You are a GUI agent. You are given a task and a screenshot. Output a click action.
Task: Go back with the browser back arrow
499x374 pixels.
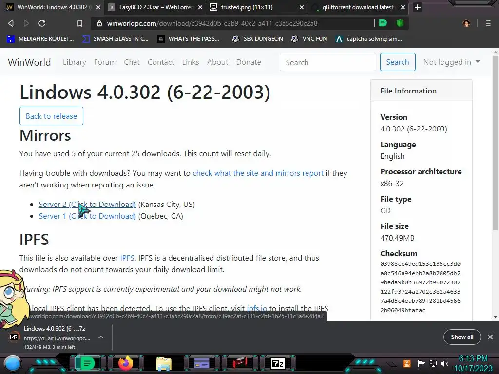tap(11, 23)
